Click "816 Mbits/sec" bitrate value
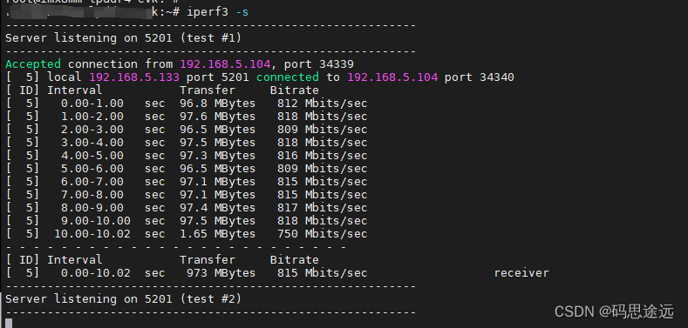This screenshot has width=688, height=328. [x=322, y=156]
